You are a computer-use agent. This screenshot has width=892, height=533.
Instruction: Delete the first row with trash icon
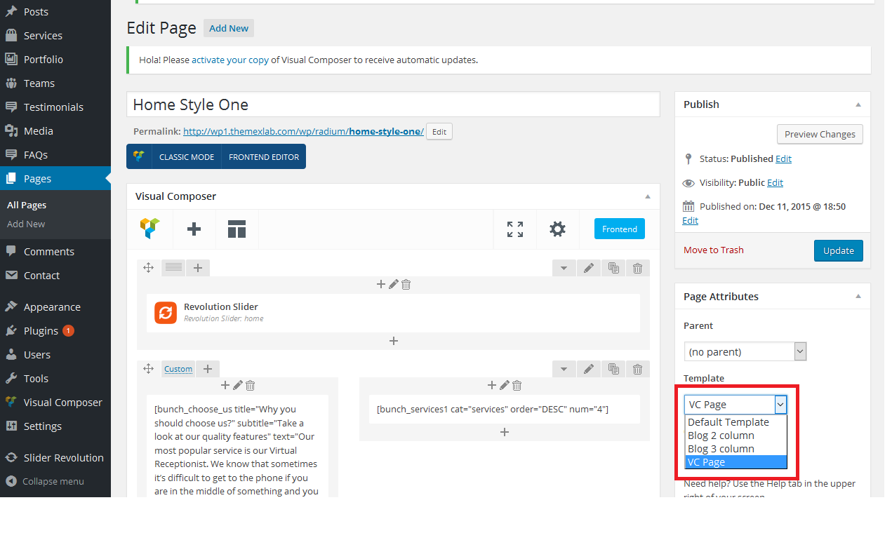coord(637,268)
